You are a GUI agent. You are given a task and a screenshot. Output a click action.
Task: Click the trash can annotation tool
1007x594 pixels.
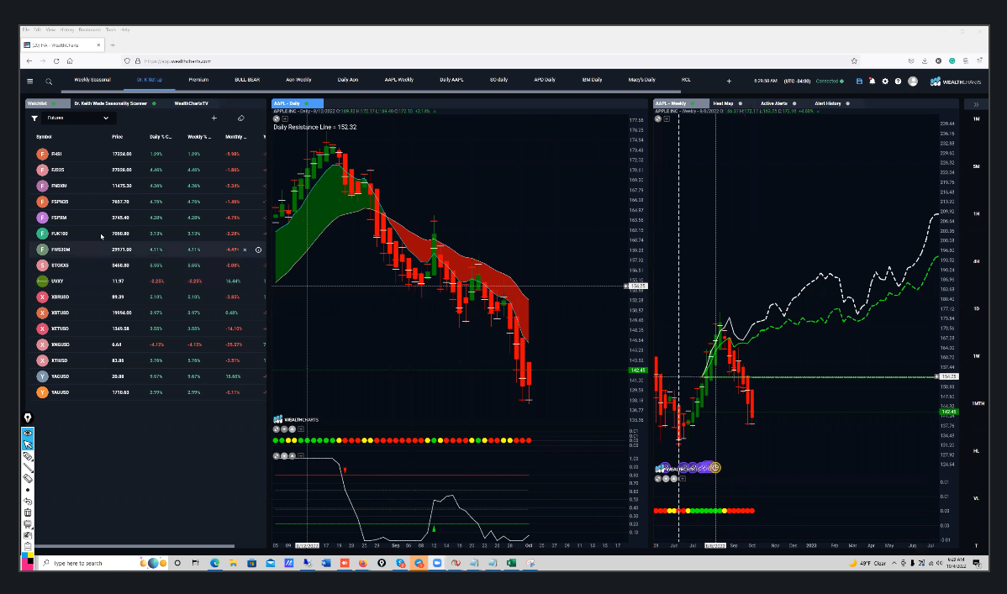[28, 513]
